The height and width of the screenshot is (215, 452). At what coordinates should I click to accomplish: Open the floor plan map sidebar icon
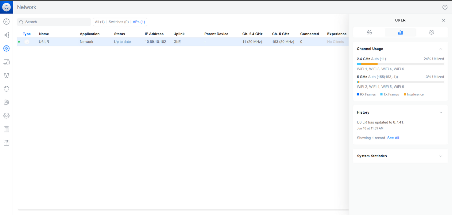pyautogui.click(x=6, y=143)
